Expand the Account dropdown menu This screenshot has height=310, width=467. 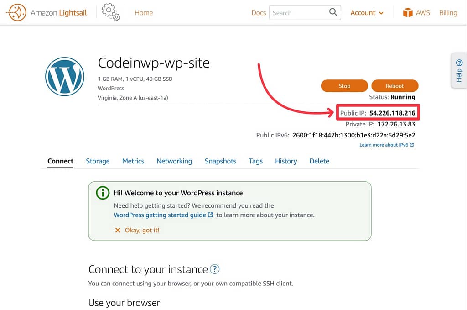[x=367, y=12]
